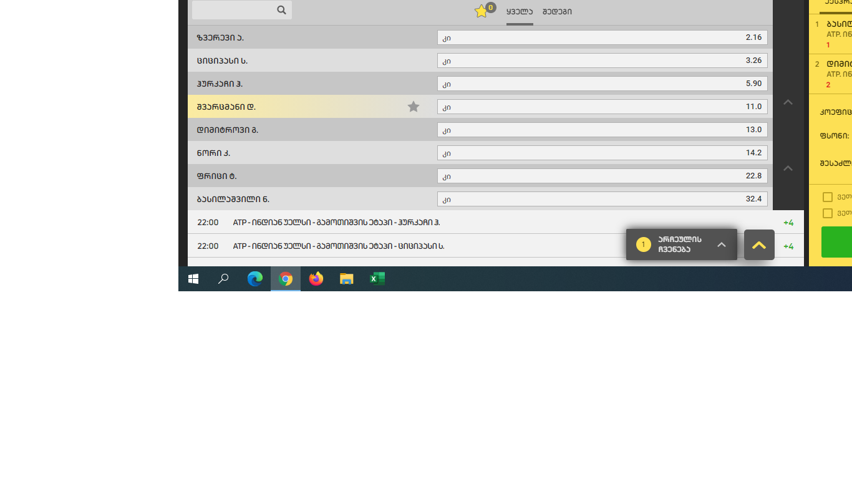
Task: Select the კი 2.16 odds for ზვერევი ა.
Action: [603, 37]
